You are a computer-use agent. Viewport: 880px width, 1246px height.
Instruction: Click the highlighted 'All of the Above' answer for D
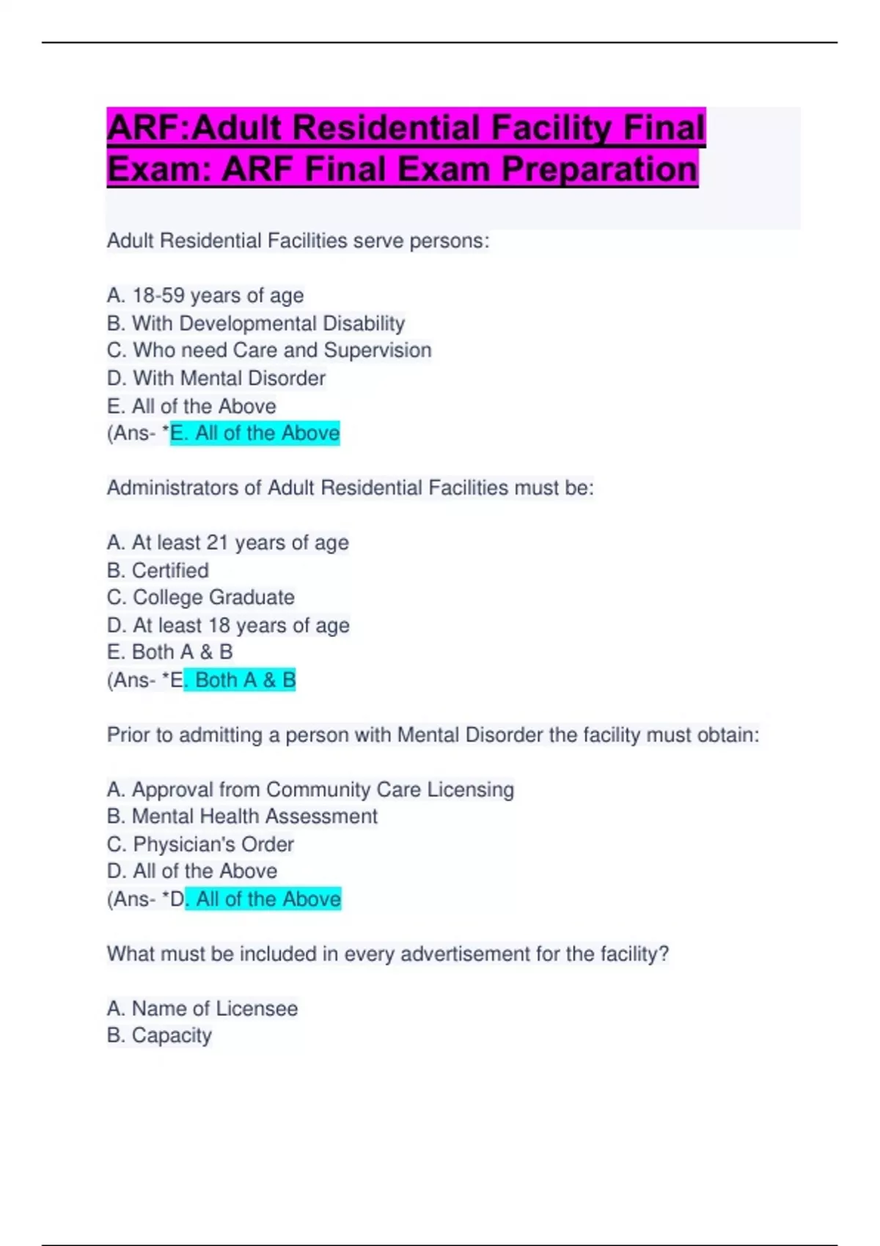click(263, 899)
